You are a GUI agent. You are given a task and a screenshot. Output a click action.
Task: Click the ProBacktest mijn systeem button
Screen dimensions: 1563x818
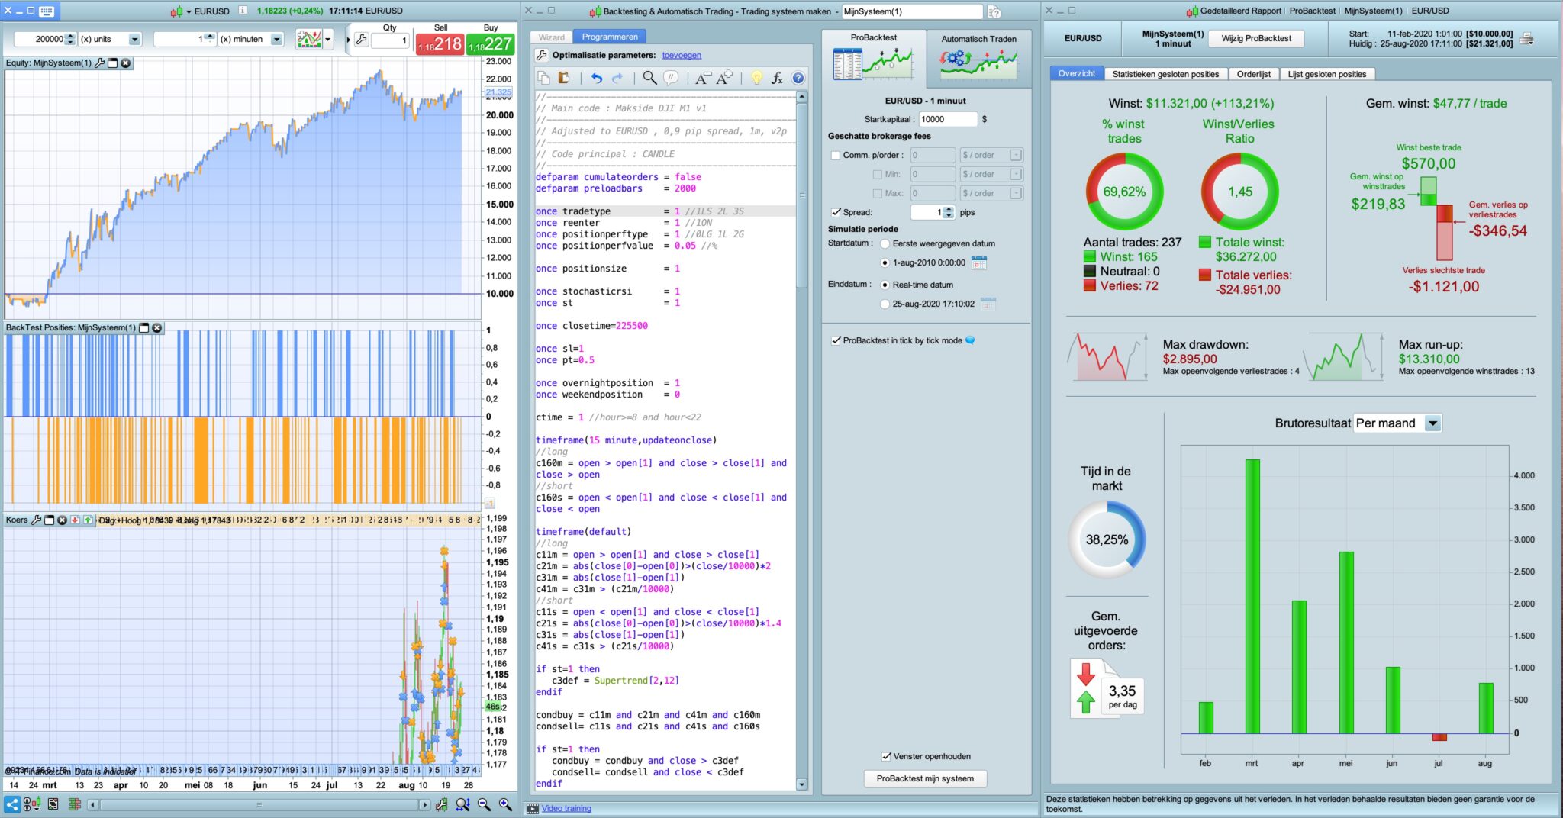tap(924, 778)
